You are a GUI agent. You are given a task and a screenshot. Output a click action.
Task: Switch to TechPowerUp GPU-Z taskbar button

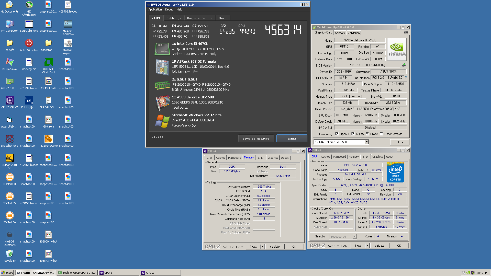(x=77, y=273)
